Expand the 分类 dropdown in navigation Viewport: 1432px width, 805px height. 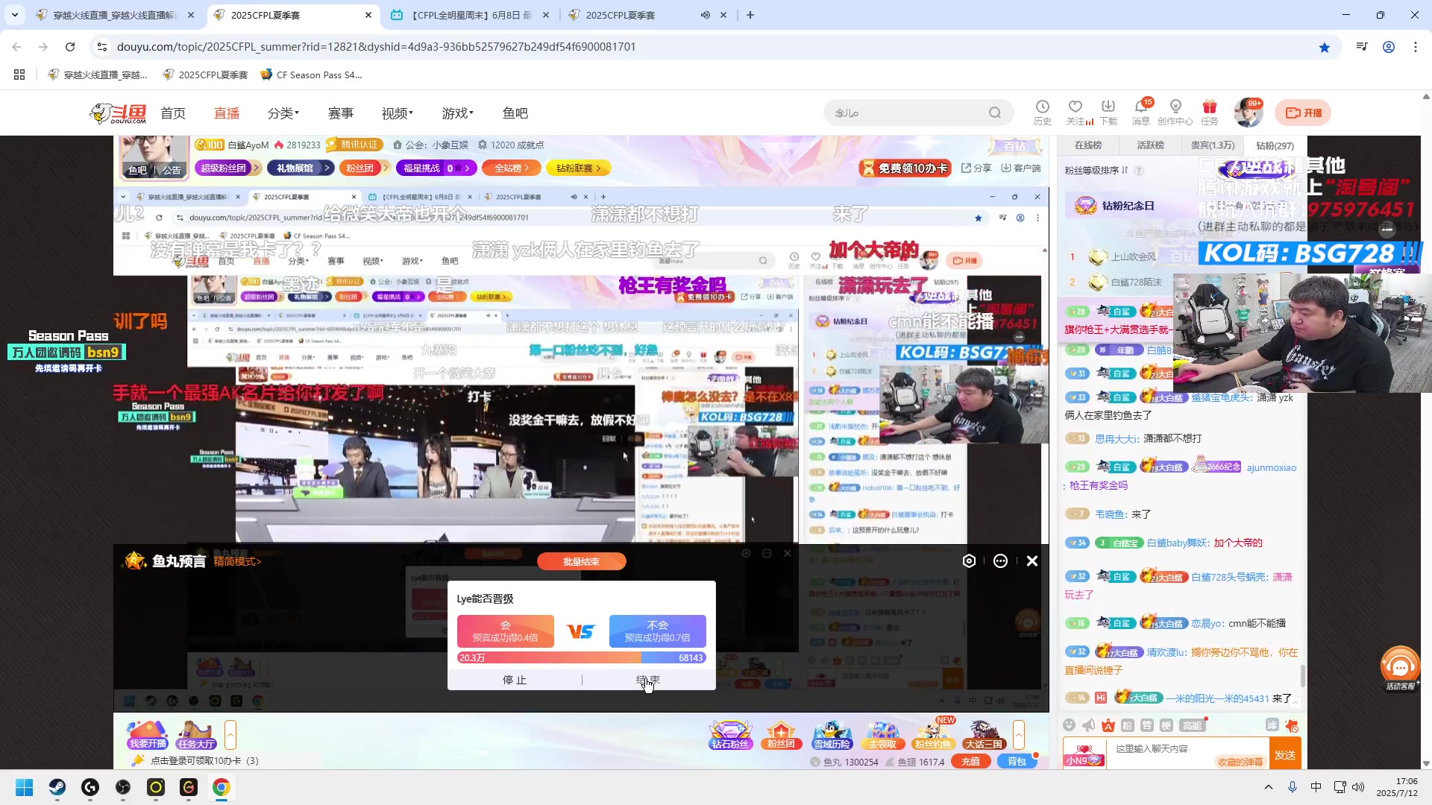pyautogui.click(x=283, y=113)
